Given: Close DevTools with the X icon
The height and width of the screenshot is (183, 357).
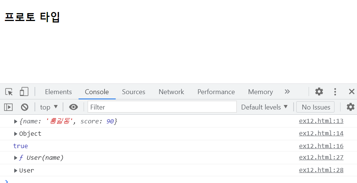Looking at the screenshot, I should click(351, 92).
